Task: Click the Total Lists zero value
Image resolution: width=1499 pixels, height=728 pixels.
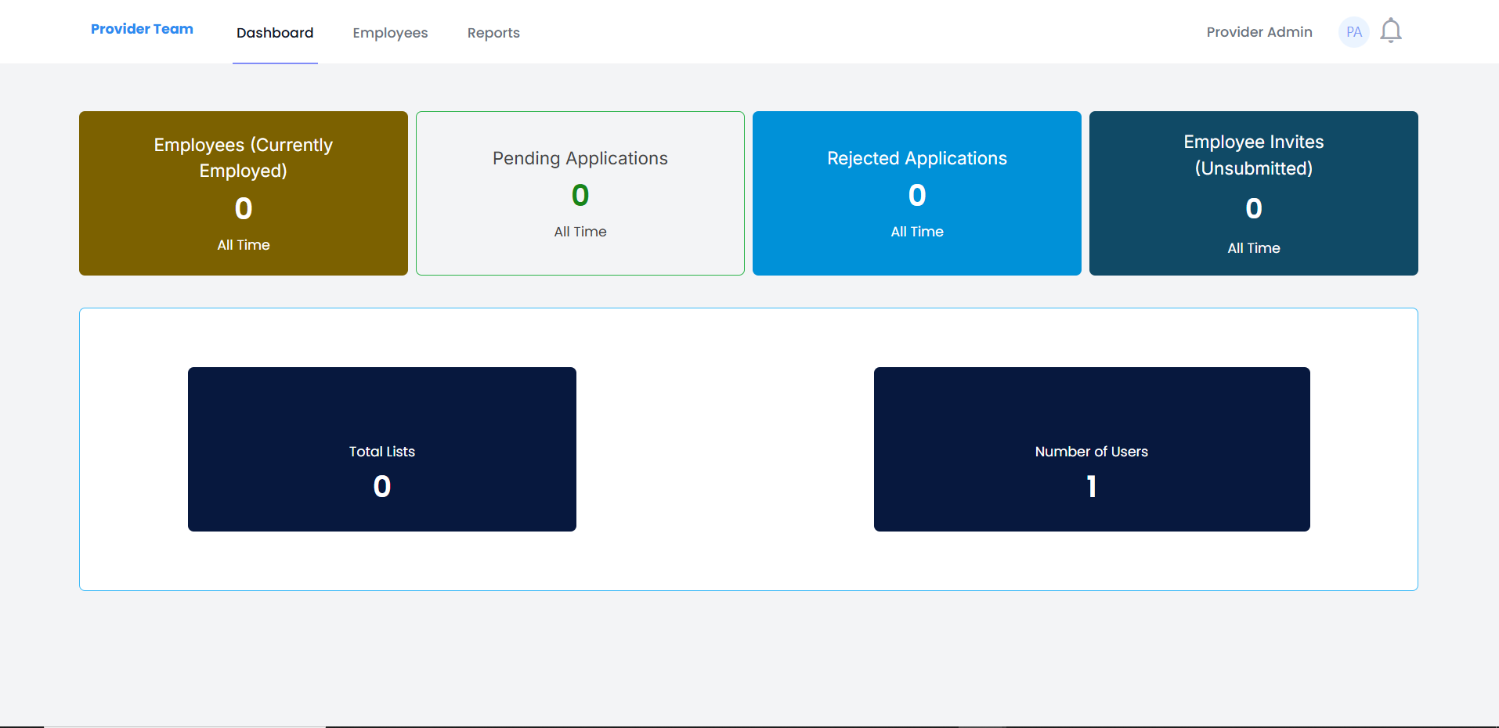Action: pos(381,487)
